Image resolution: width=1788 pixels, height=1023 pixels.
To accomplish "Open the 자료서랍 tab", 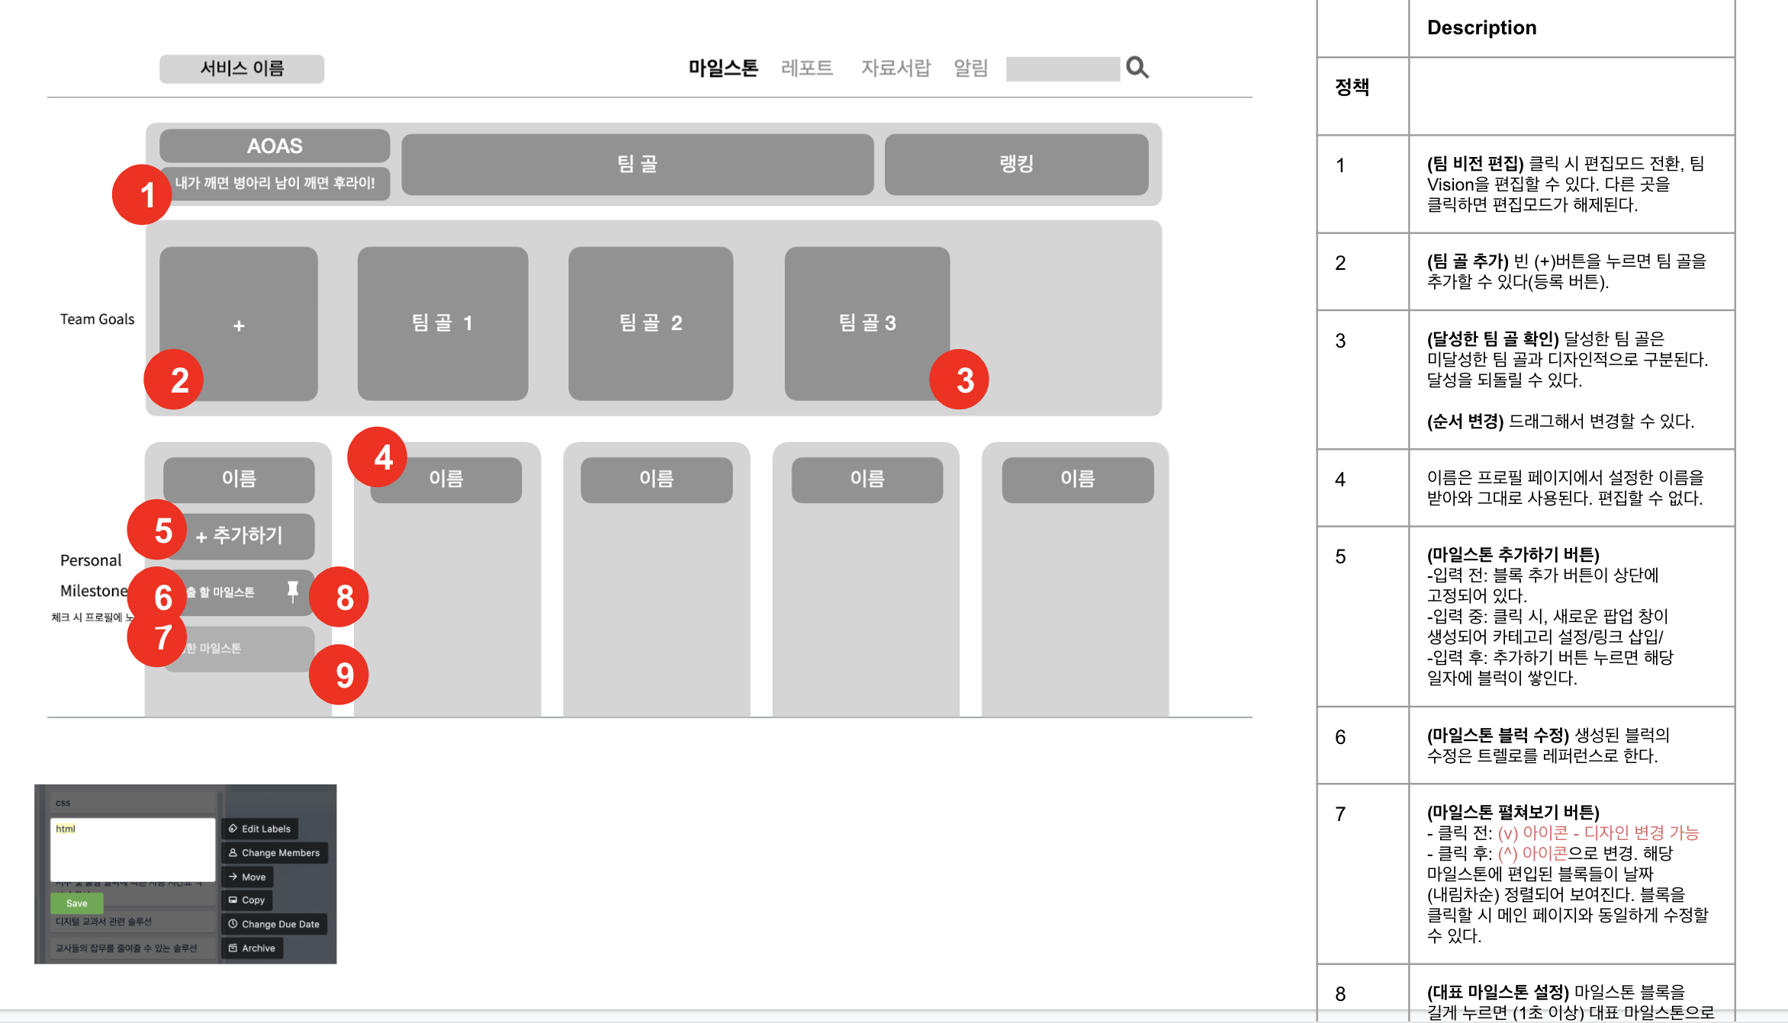I will tap(896, 68).
